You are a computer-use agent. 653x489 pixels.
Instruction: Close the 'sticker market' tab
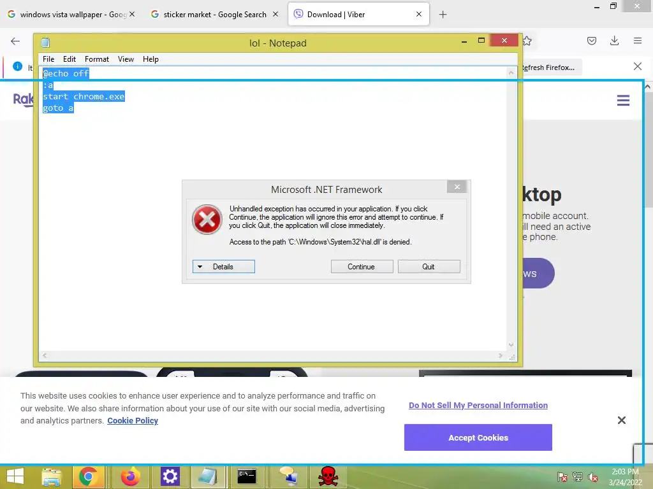(x=275, y=14)
